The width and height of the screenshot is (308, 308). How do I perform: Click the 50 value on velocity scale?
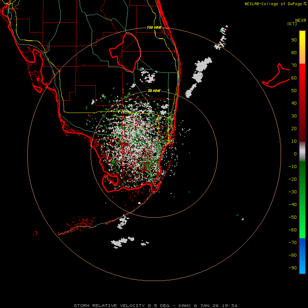point(294,91)
